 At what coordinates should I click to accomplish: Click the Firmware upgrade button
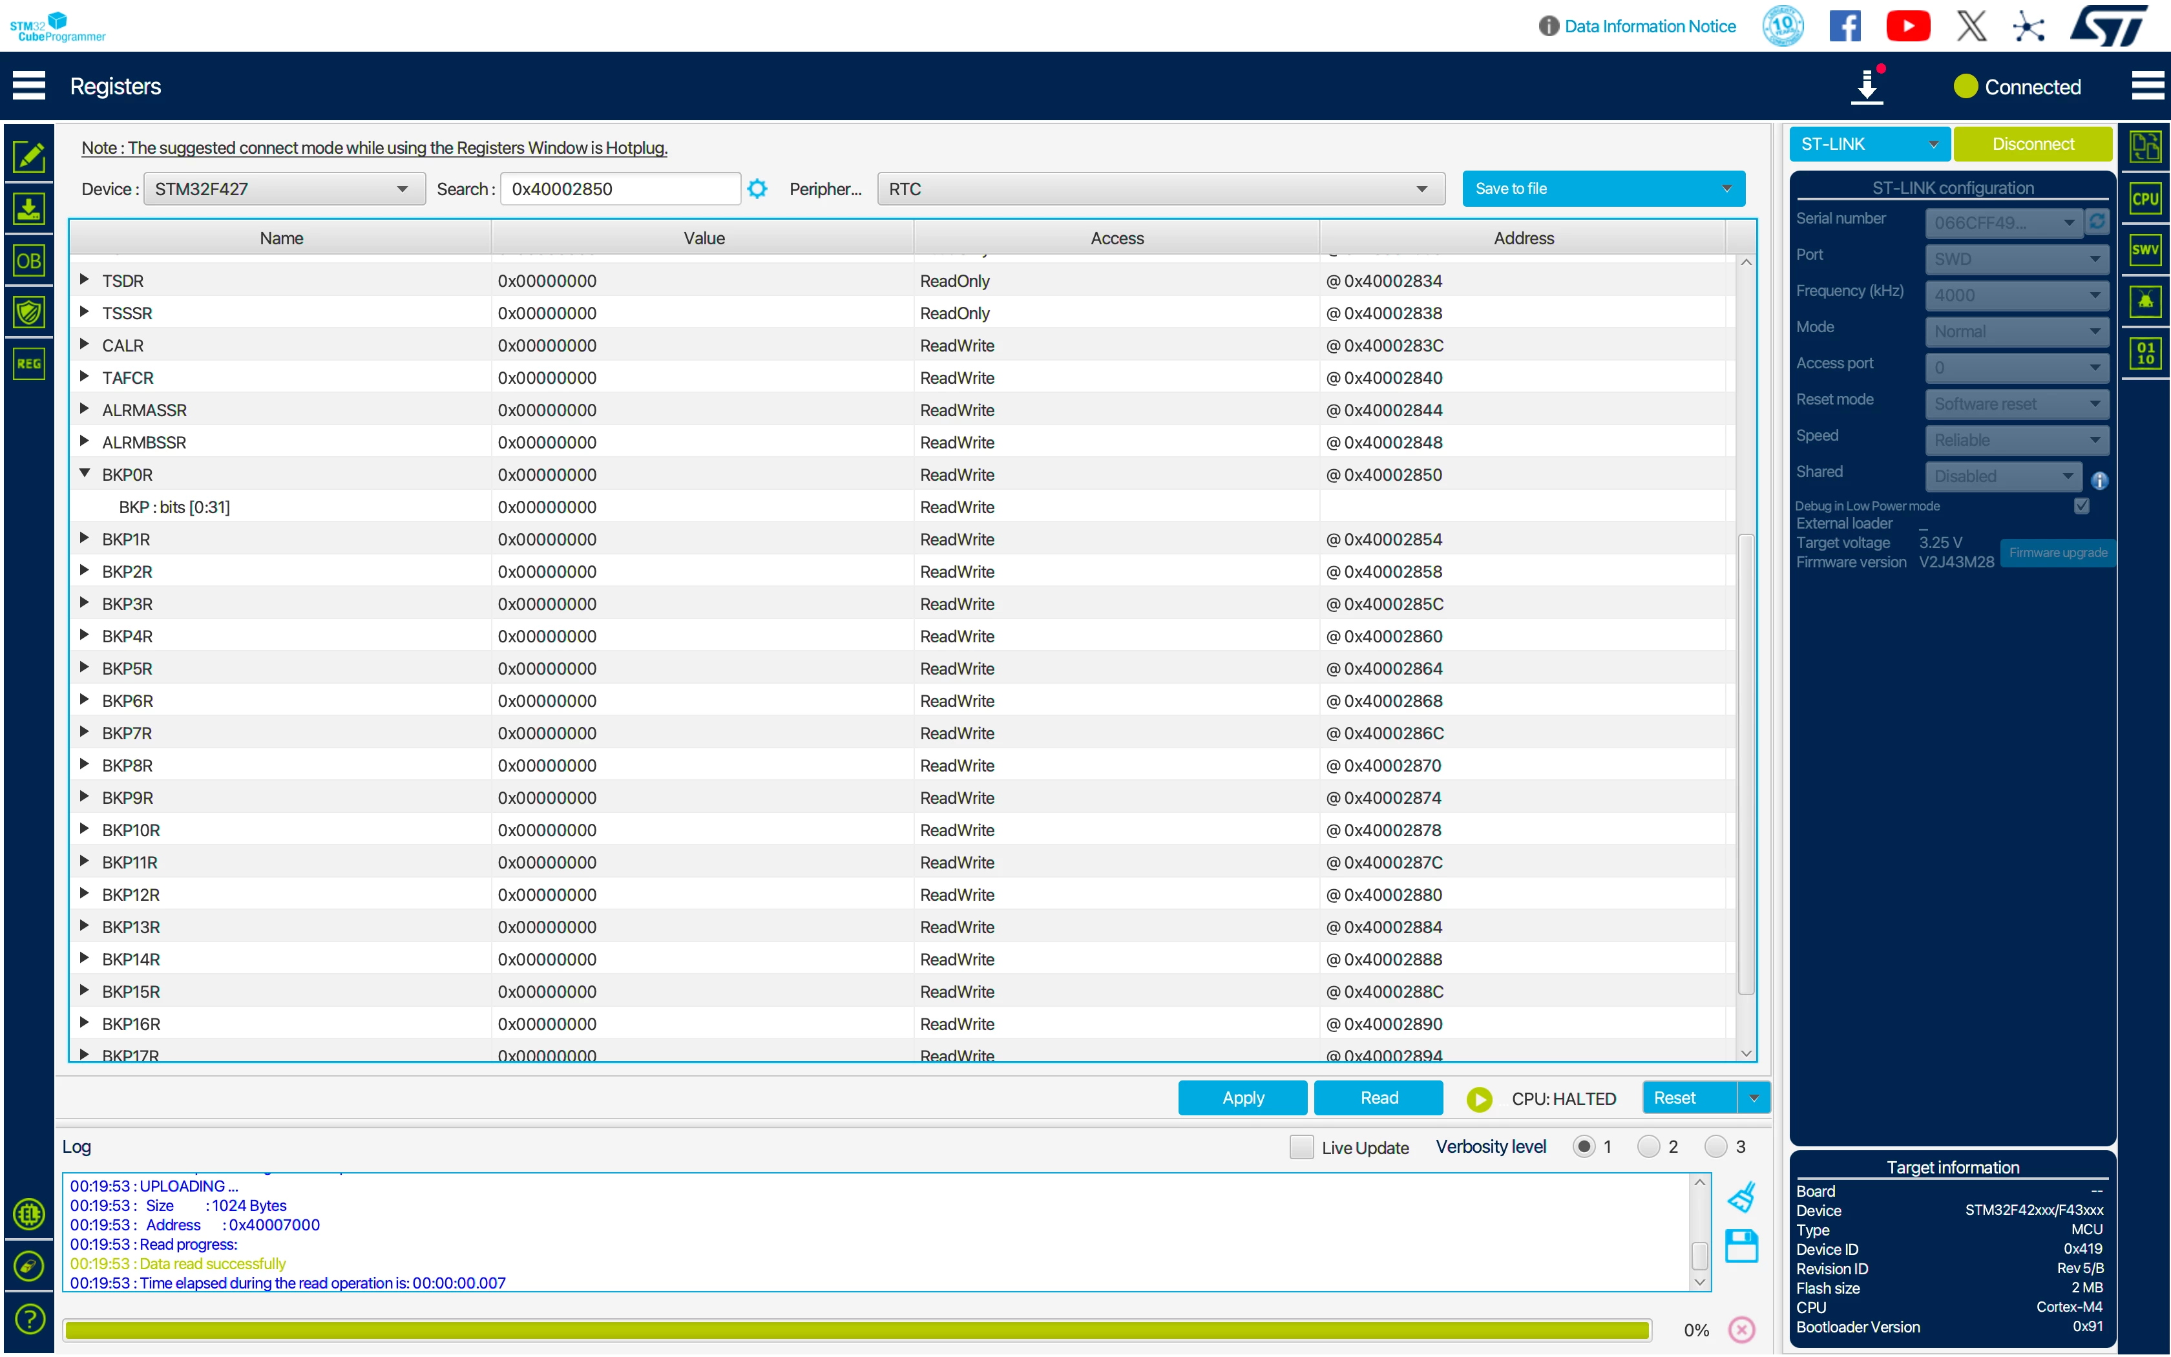coord(2057,553)
